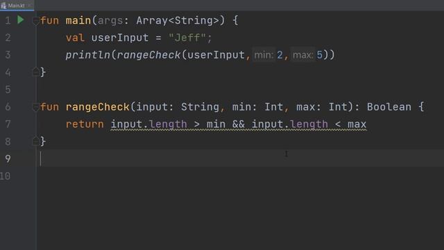The image size is (444, 250).
Task: Click the '&&' operator on line 7
Action: (239, 124)
